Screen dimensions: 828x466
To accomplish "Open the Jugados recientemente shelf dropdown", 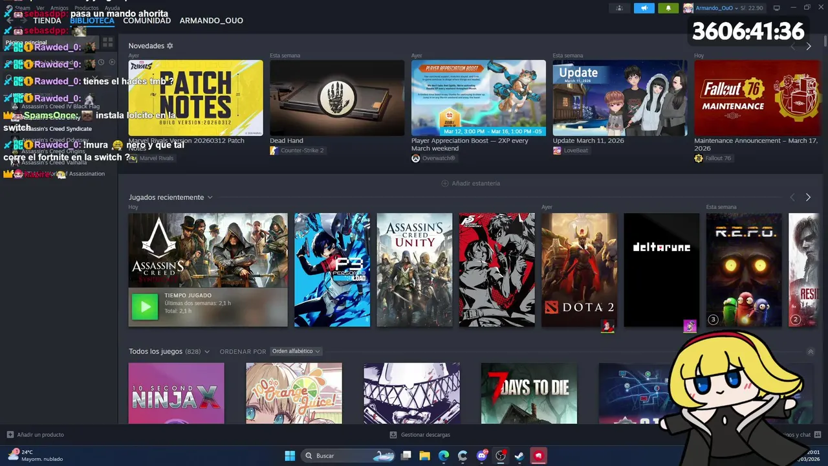I will [210, 197].
